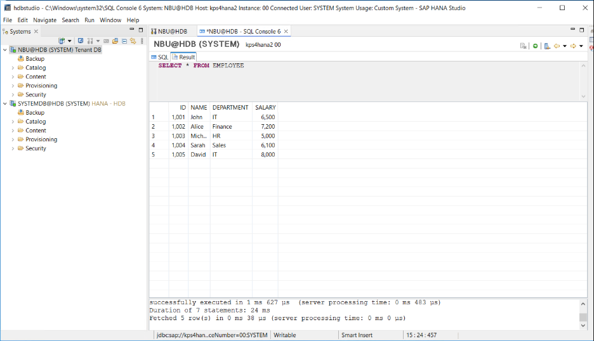The height and width of the screenshot is (341, 594).
Task: Click the greyed document icon left of Execute
Action: pos(523,46)
